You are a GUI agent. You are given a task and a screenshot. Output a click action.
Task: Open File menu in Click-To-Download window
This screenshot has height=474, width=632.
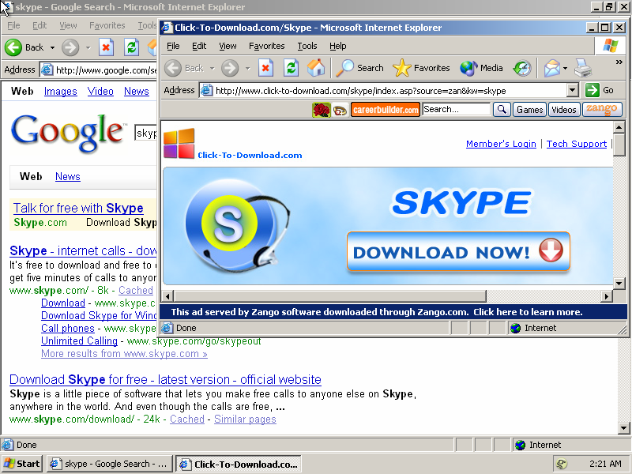pos(173,46)
